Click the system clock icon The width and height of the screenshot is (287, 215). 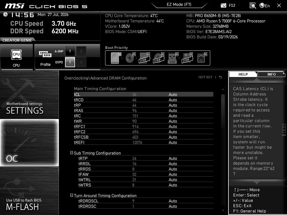[5, 15]
